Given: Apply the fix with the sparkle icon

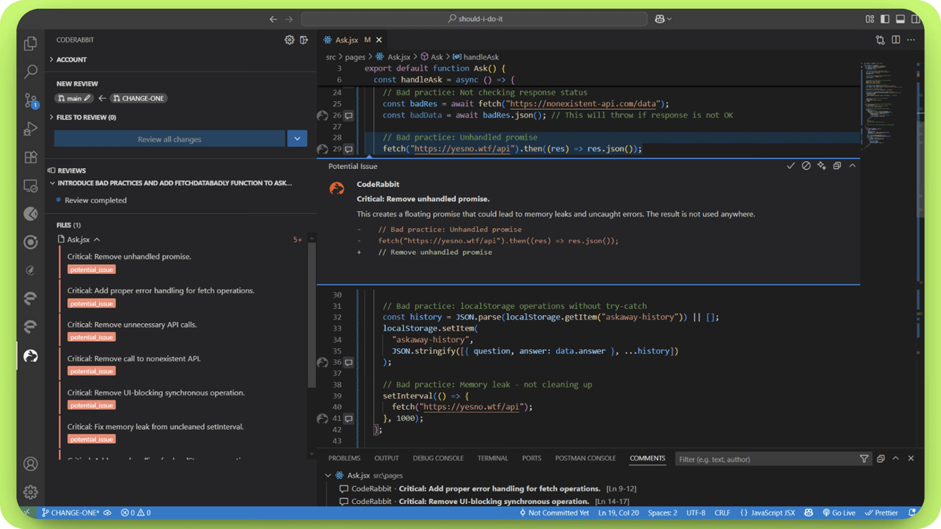Looking at the screenshot, I should (821, 166).
